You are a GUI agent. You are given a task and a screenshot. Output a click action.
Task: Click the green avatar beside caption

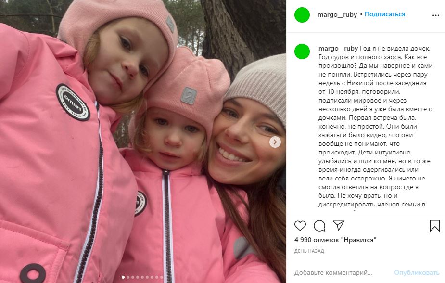[x=302, y=51]
